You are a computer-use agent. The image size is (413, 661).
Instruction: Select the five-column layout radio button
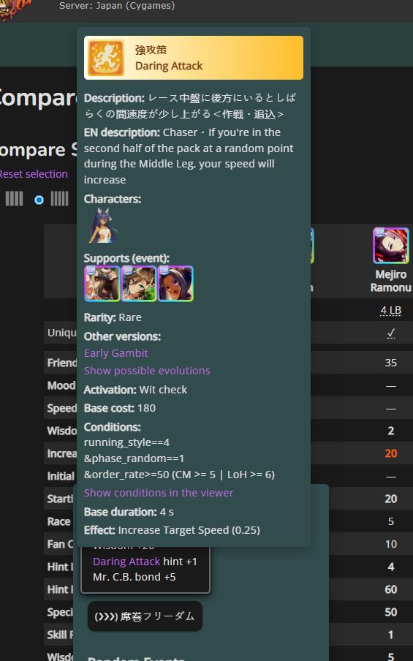[x=39, y=200]
